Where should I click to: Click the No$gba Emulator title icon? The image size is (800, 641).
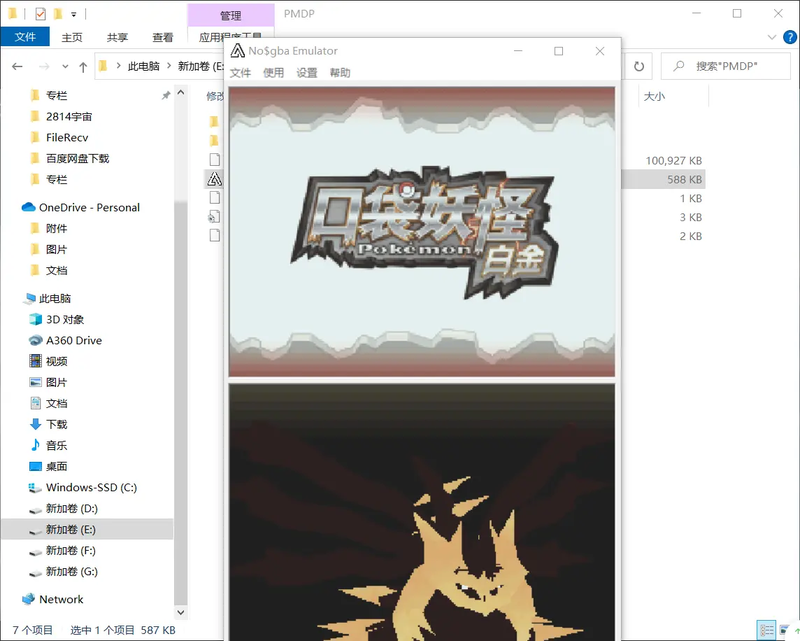point(238,50)
